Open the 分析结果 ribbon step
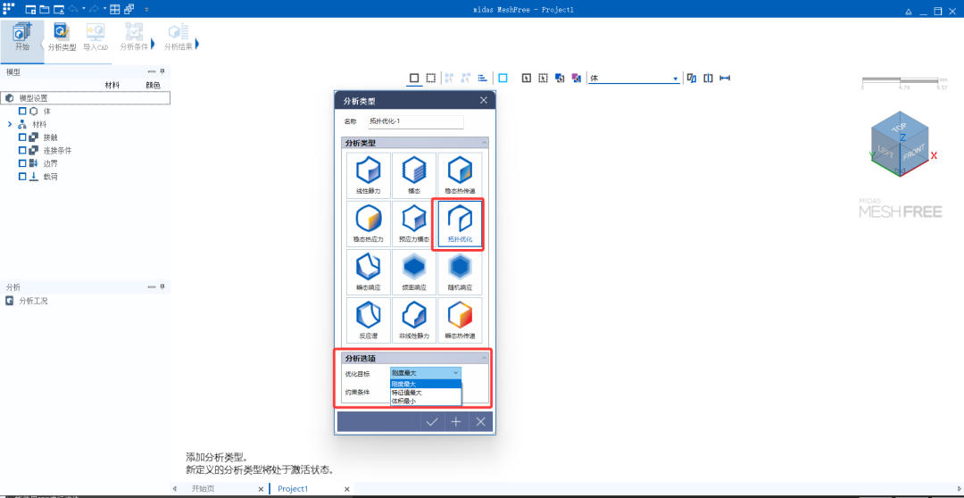 click(x=179, y=37)
